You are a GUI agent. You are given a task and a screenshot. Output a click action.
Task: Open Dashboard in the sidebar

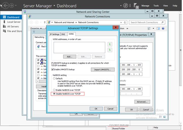tap(11, 17)
